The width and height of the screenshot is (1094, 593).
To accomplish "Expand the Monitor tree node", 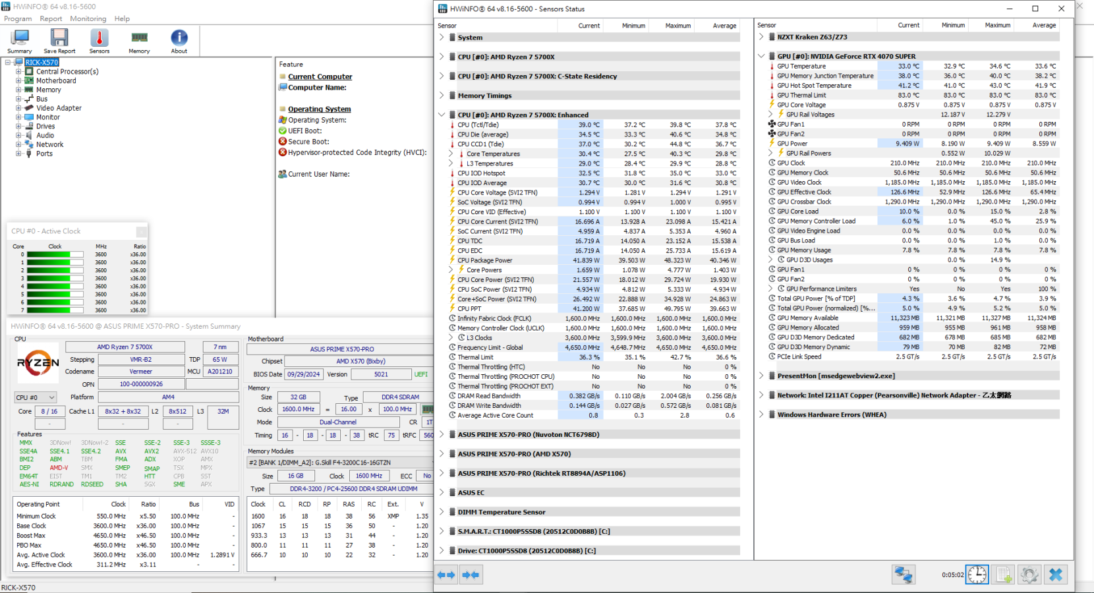I will pos(18,117).
